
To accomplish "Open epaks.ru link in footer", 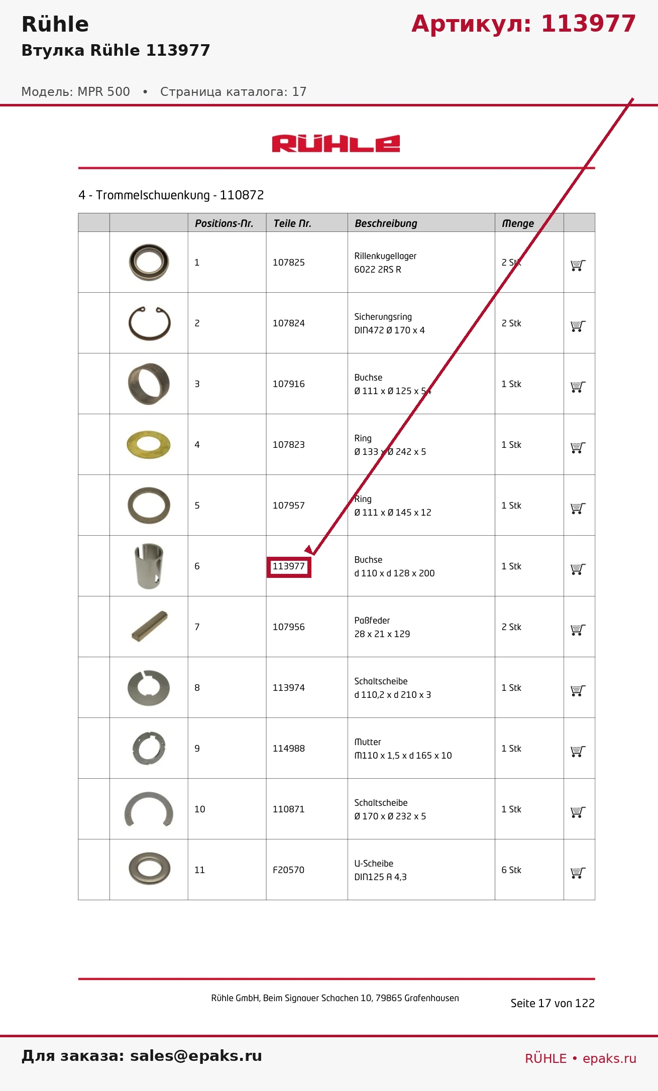I will (x=609, y=1058).
